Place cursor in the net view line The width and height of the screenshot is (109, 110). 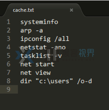(x=35, y=73)
